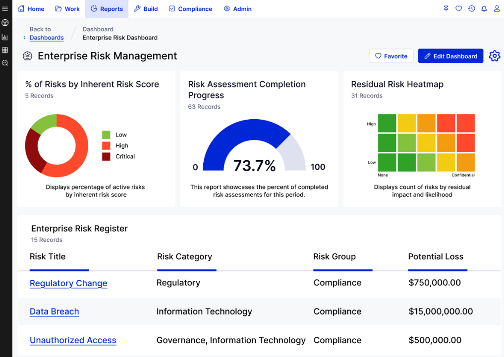
Task: Switch to the Compliance tab
Action: [x=190, y=8]
